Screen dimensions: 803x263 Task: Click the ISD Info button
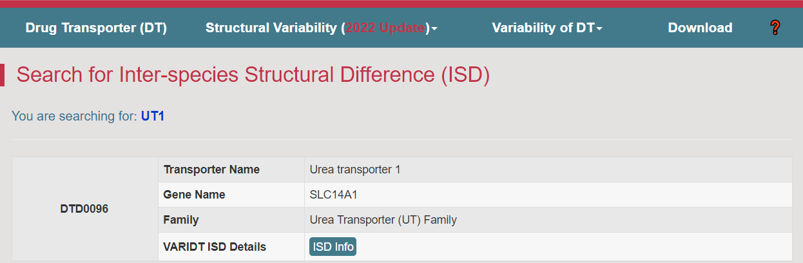tap(333, 247)
